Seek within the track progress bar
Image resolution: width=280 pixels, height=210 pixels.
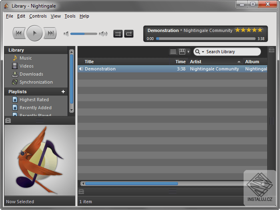pos(206,38)
